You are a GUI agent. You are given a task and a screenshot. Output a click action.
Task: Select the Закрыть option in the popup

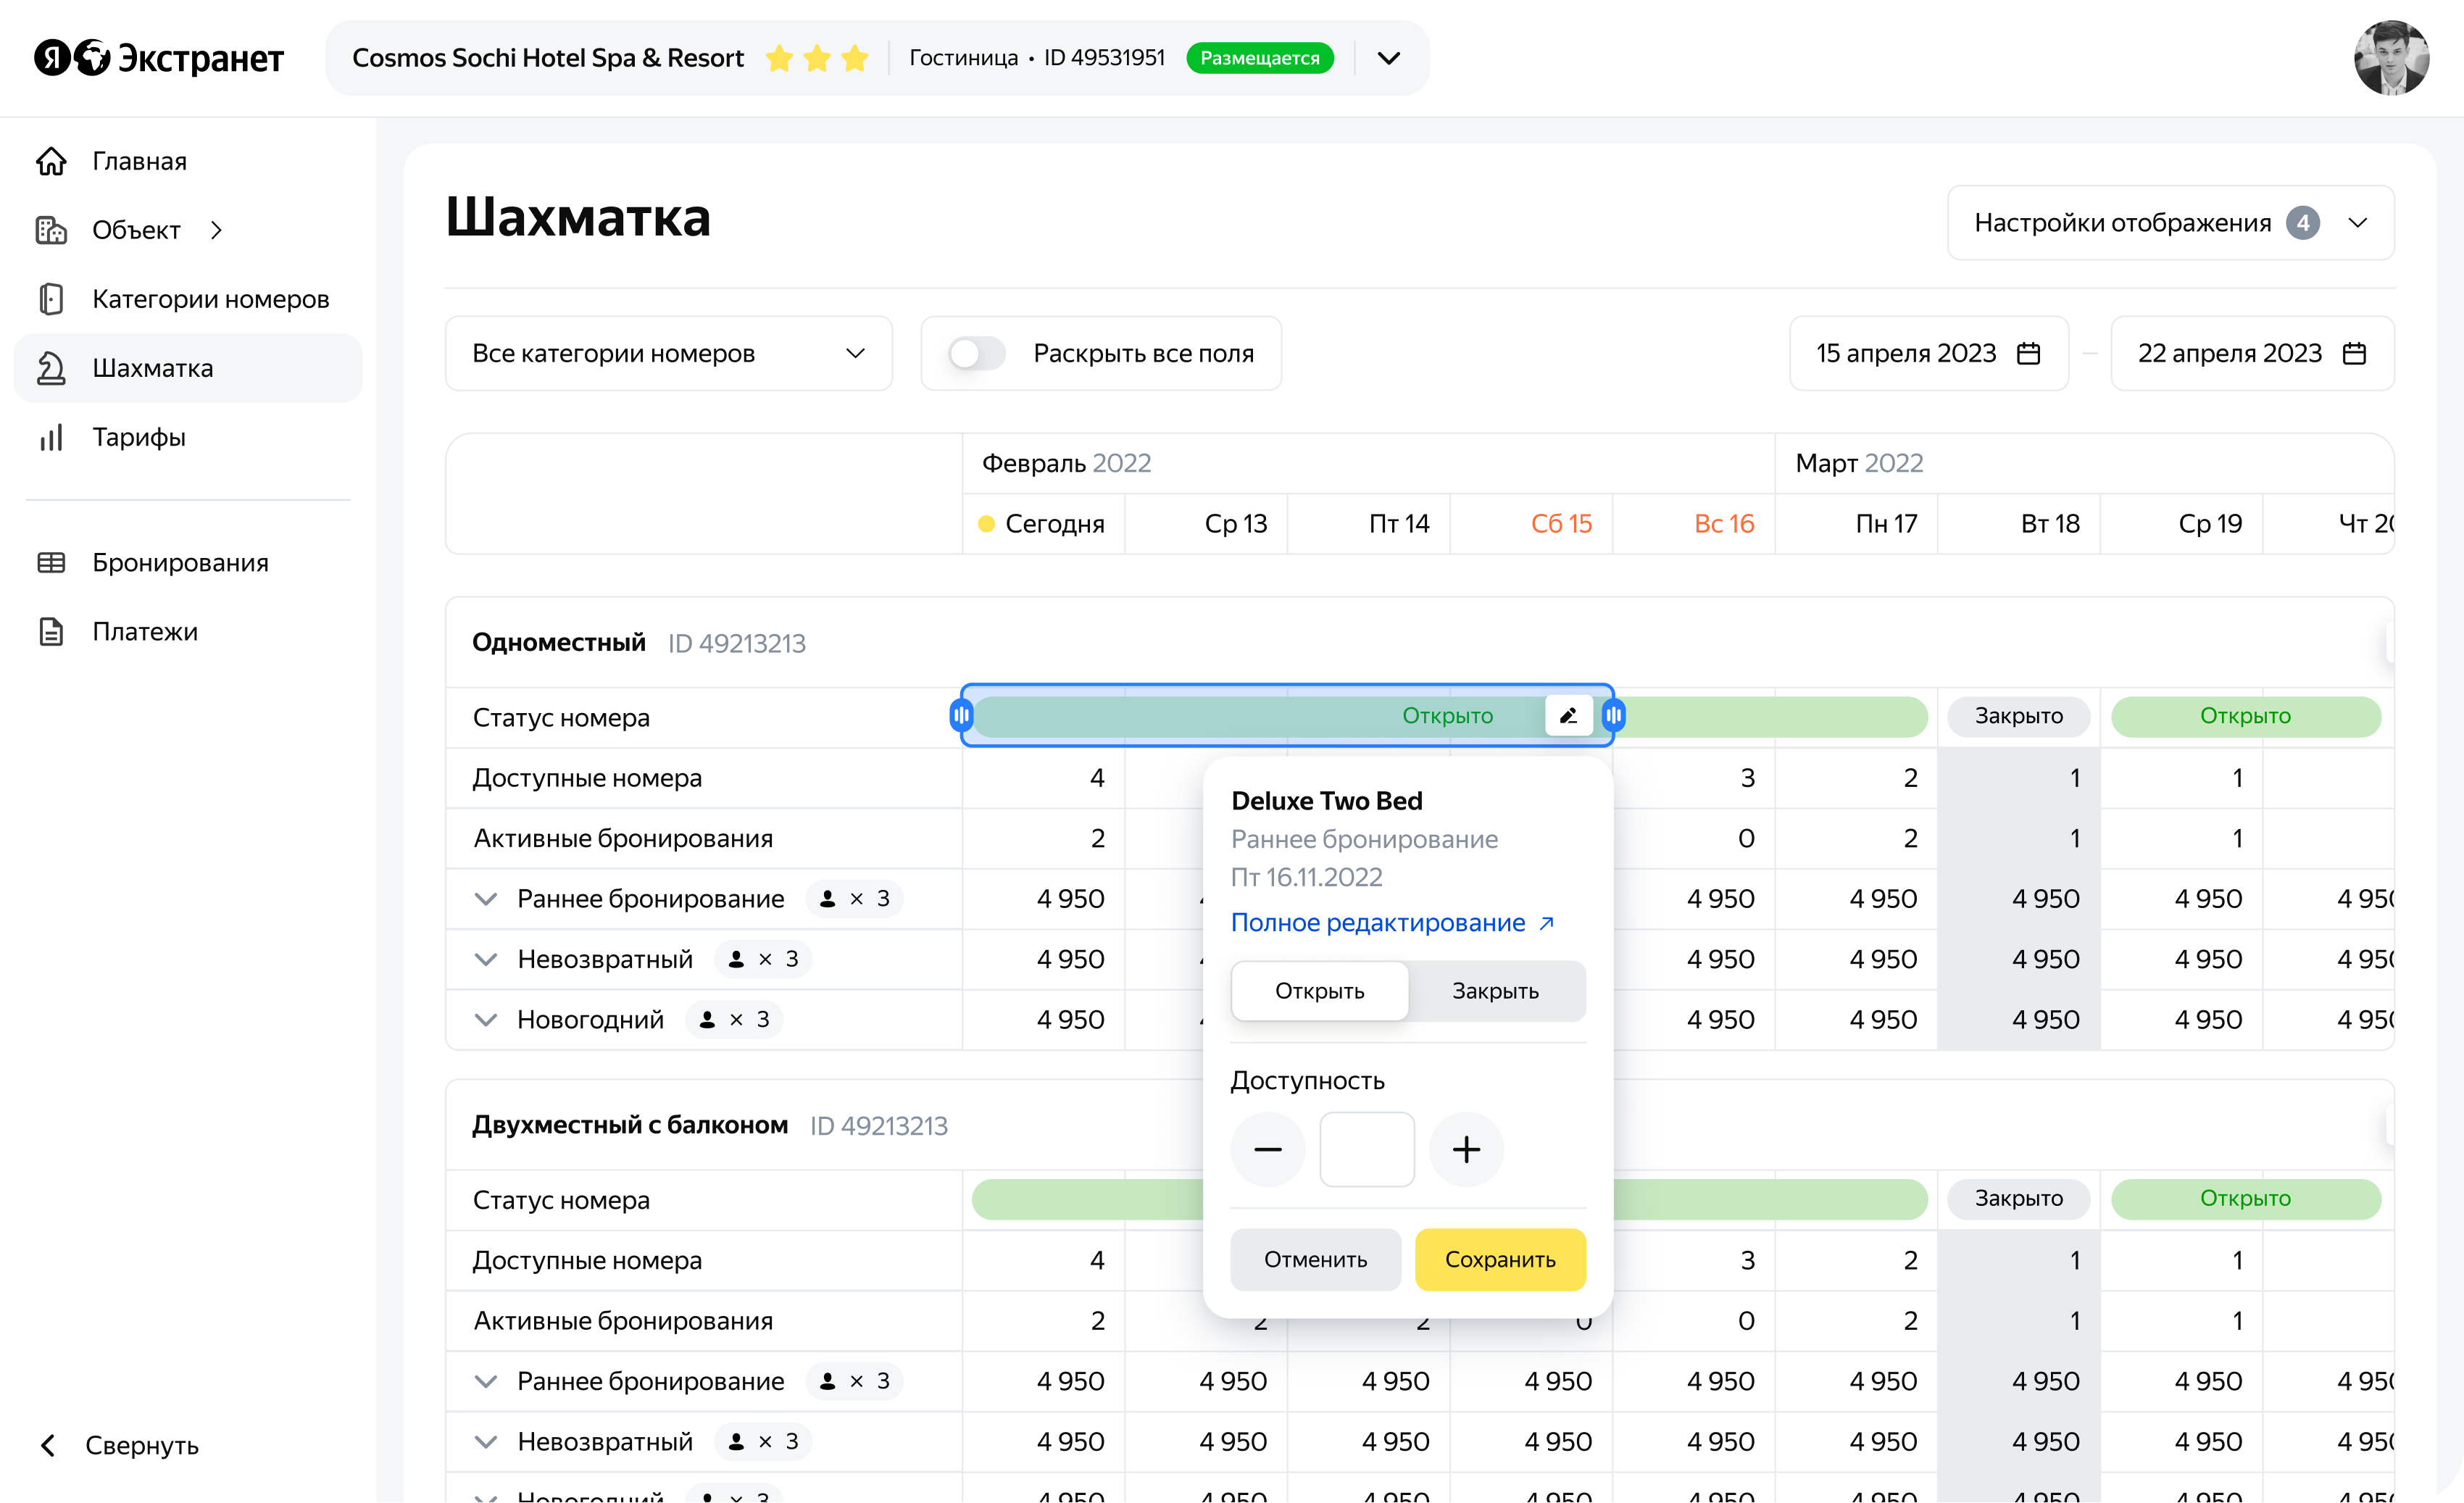point(1495,991)
